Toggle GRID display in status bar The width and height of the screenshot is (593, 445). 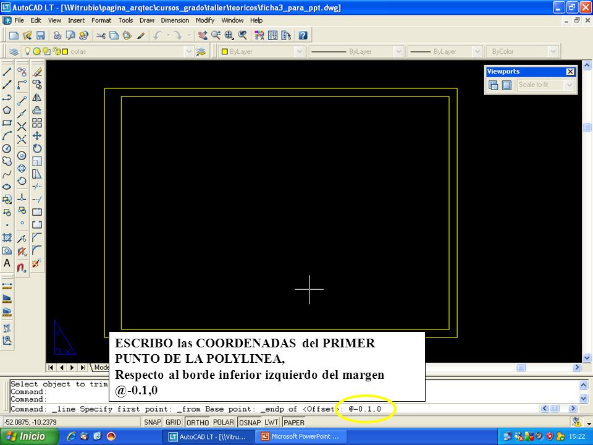pyautogui.click(x=173, y=422)
